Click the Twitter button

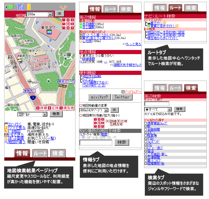(122, 97)
